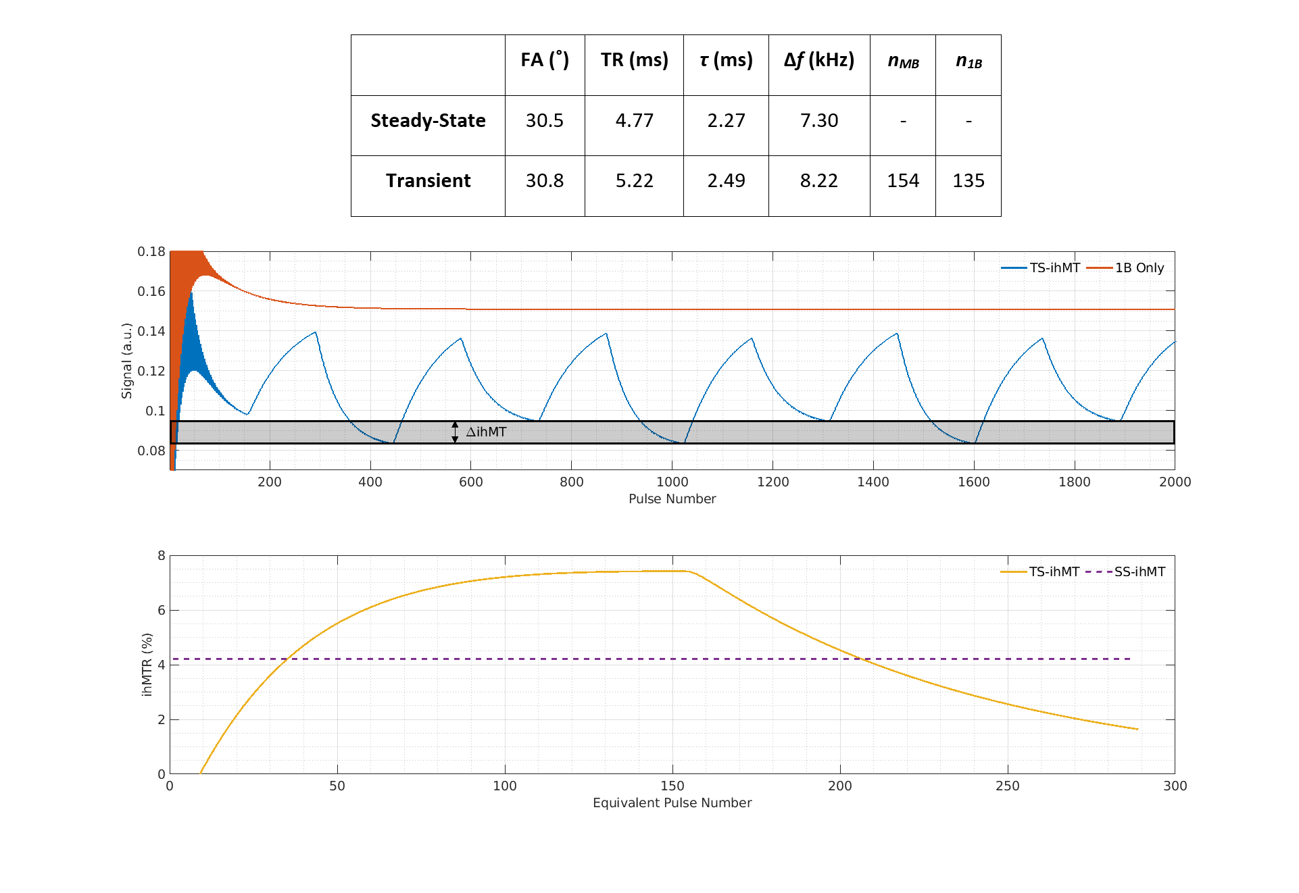Click the Signal (a.u.) y-axis label
Screen dimensions: 1299x893
click(126, 361)
